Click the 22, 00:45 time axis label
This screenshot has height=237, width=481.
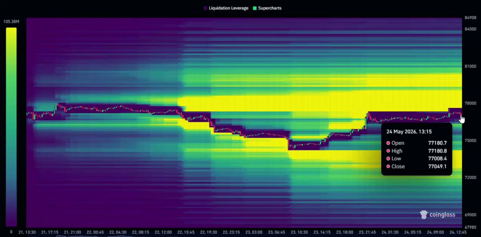click(x=95, y=232)
